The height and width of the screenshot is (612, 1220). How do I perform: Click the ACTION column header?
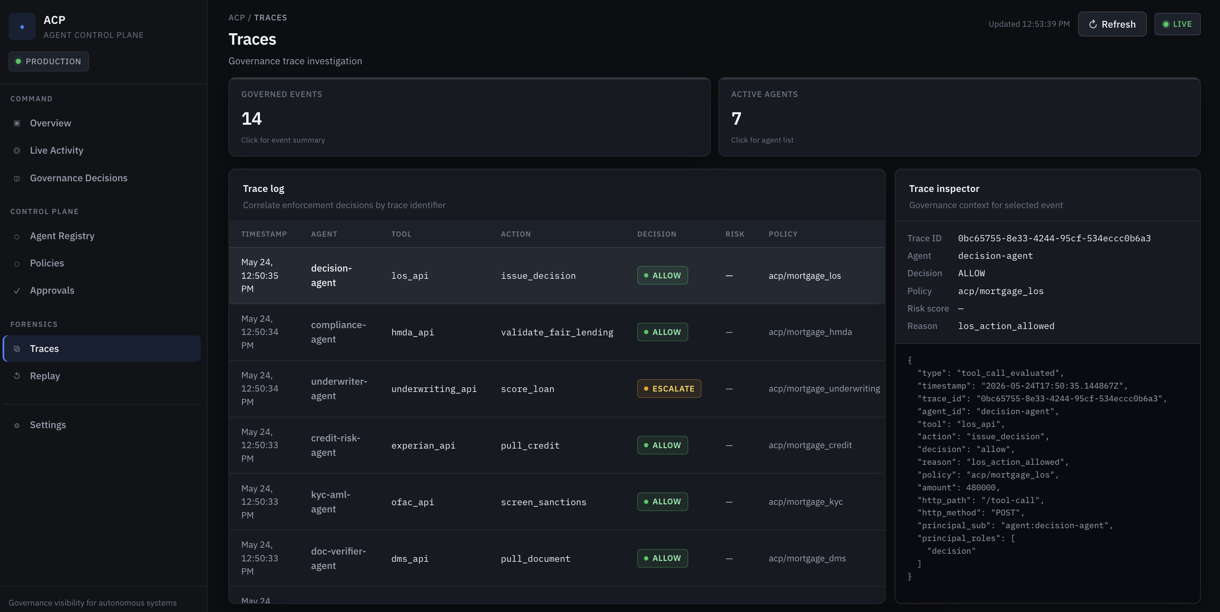[516, 234]
